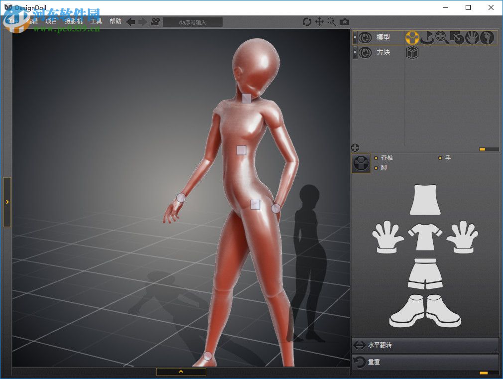Select the body/model manipulation icon

(412, 38)
